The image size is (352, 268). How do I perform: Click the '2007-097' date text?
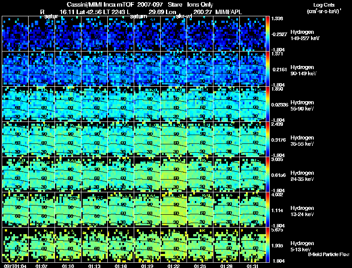point(150,4)
